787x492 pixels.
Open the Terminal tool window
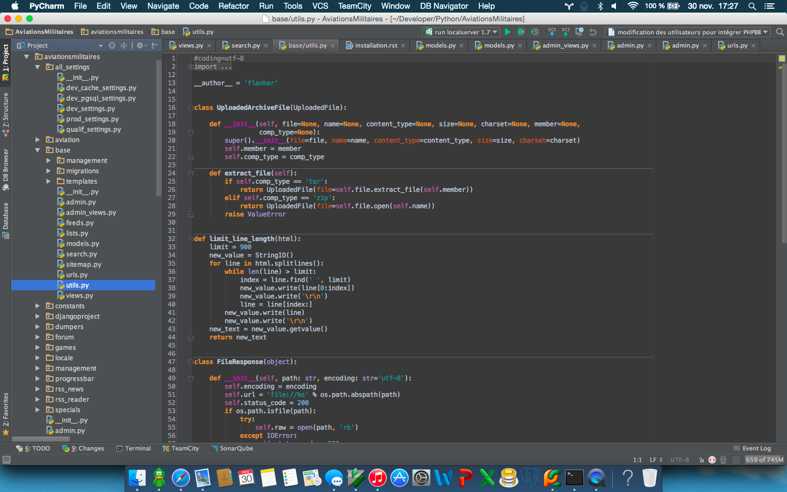click(133, 448)
